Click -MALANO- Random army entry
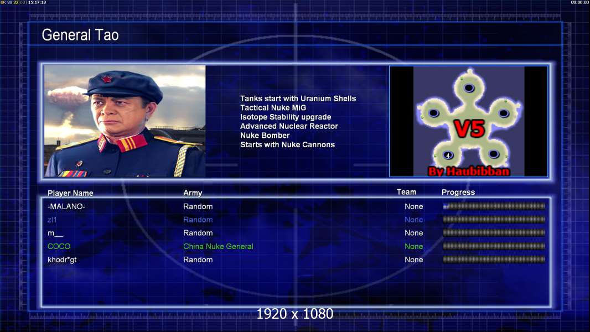590x332 pixels. click(x=198, y=206)
